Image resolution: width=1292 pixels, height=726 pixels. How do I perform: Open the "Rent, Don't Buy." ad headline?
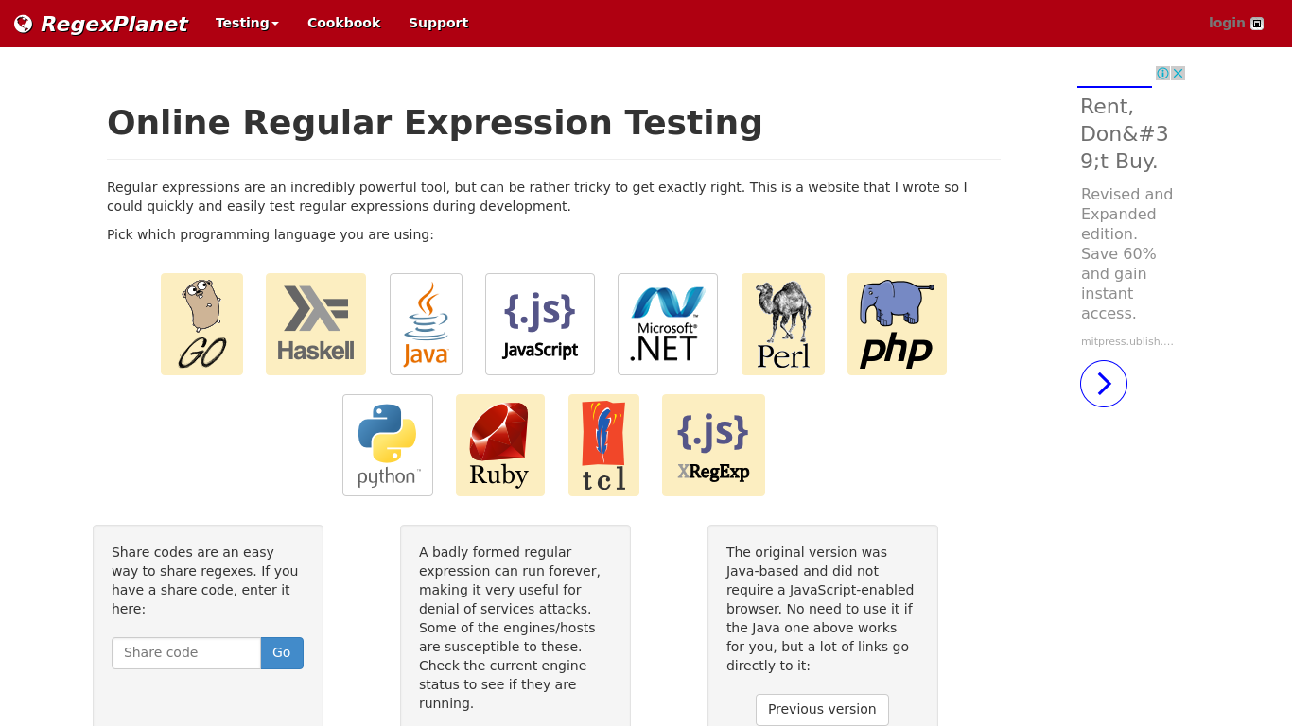click(1125, 133)
